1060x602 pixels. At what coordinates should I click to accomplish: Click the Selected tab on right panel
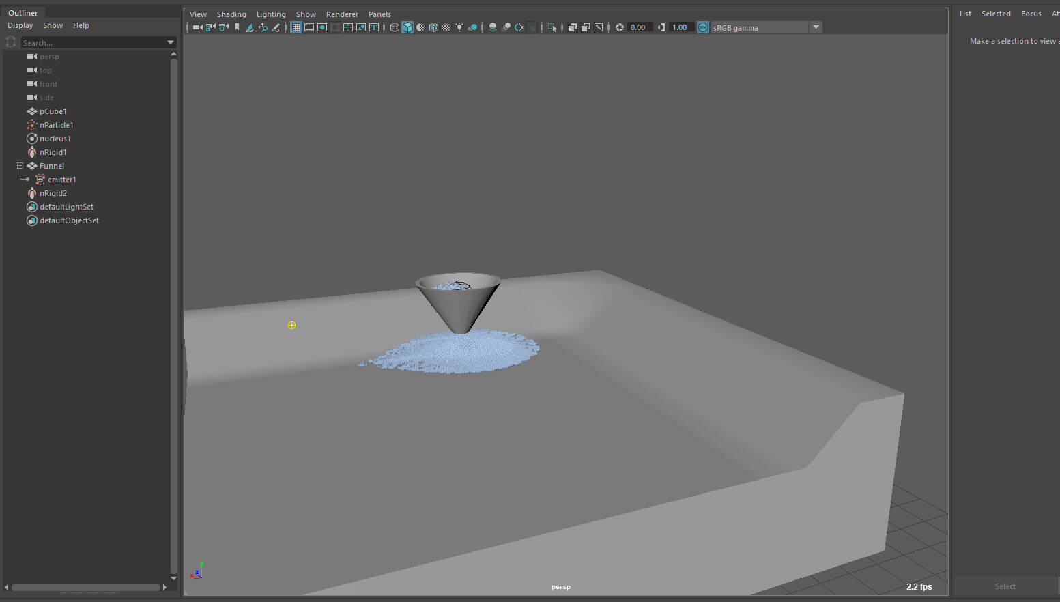pyautogui.click(x=996, y=14)
